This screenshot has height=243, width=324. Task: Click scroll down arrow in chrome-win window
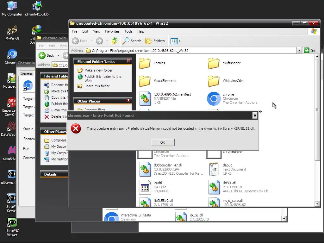pyautogui.click(x=284, y=218)
